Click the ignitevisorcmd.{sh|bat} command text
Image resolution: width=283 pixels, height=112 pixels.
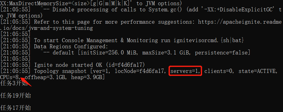[x=209, y=40]
